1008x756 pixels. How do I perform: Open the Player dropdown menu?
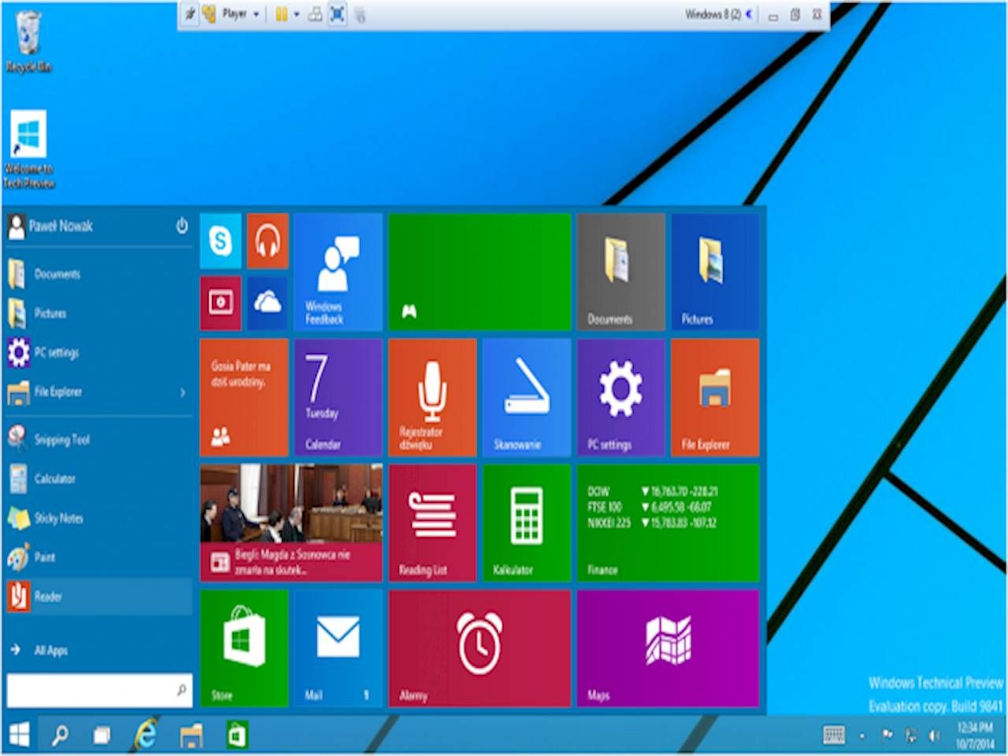255,14
